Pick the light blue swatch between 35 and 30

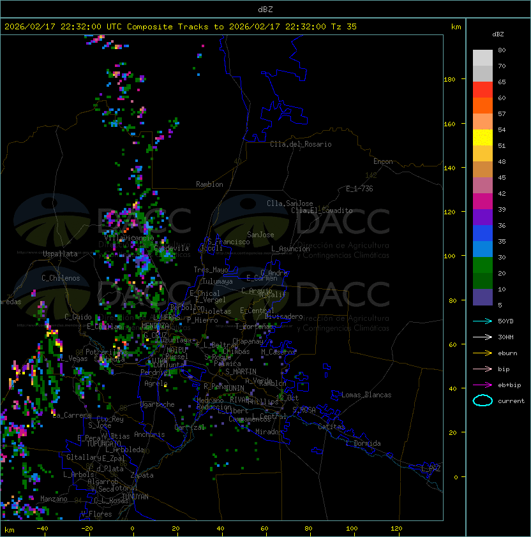tap(482, 249)
